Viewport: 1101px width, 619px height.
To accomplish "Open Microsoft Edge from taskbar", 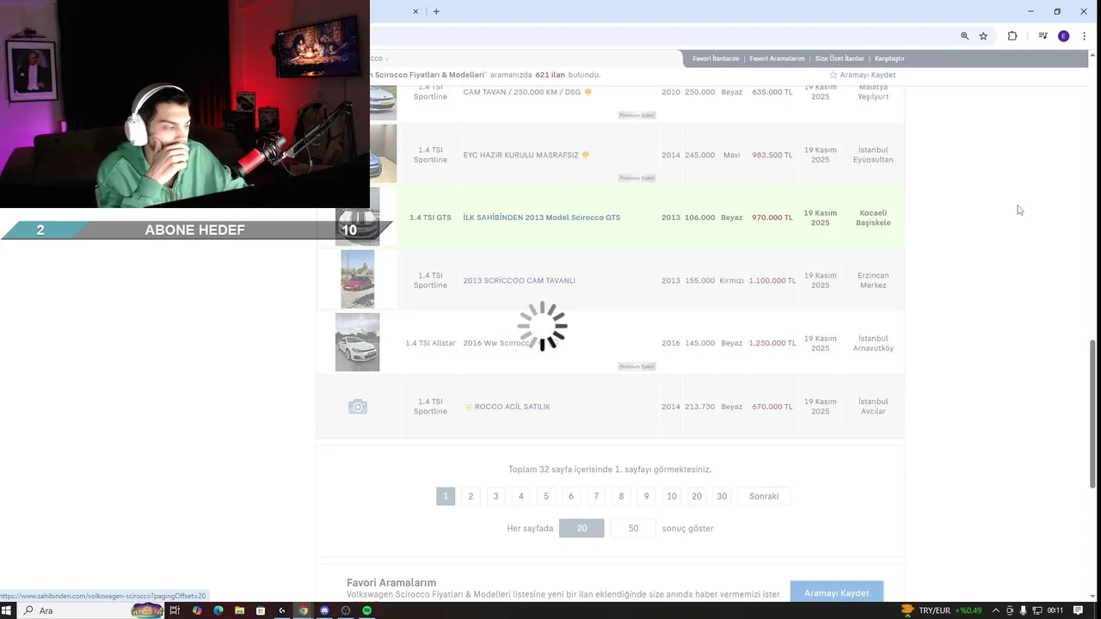I will 218,610.
